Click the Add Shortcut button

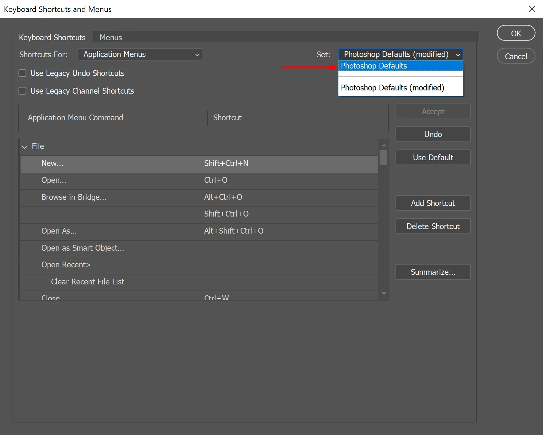tap(433, 203)
